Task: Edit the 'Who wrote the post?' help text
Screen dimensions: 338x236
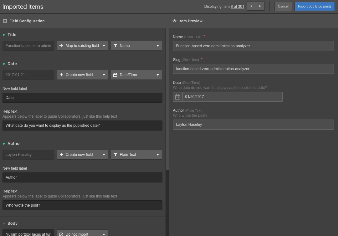Action: (82, 205)
